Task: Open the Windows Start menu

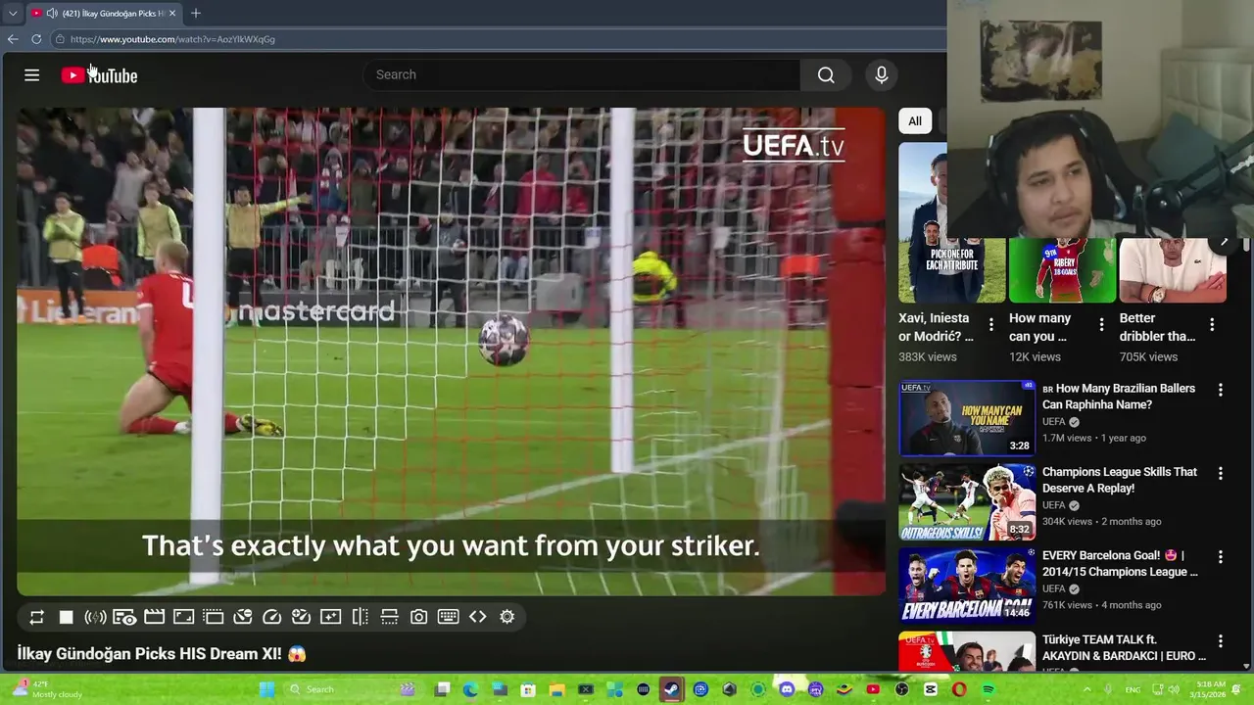Action: 266,689
